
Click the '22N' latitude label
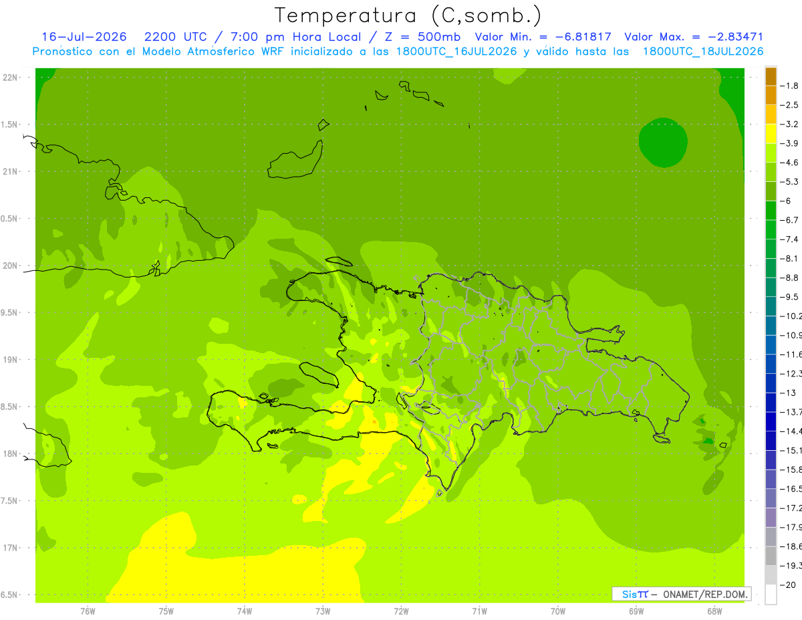(11, 78)
